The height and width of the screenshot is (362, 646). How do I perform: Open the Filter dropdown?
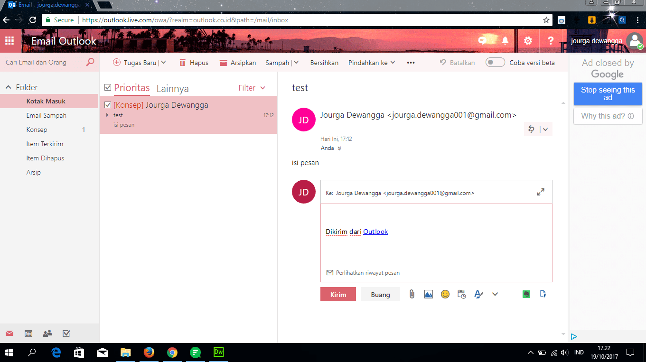click(x=252, y=88)
